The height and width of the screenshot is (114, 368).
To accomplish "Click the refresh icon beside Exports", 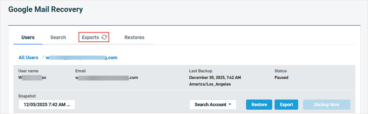I will click(104, 37).
